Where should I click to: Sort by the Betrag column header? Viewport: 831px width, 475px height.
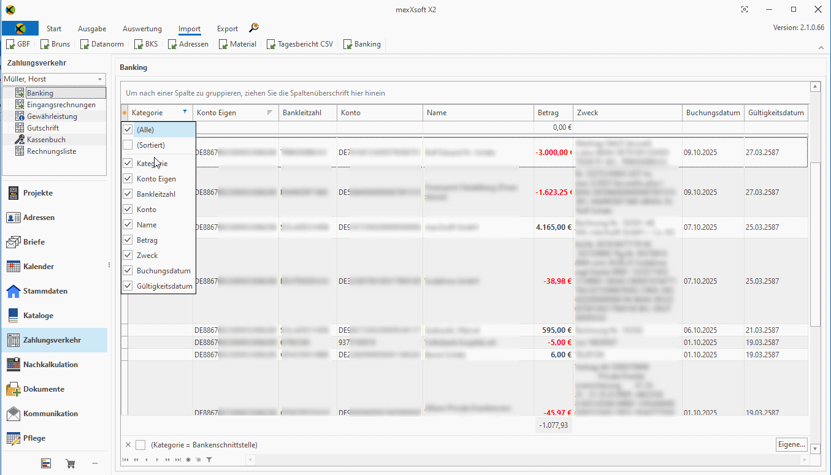(554, 113)
